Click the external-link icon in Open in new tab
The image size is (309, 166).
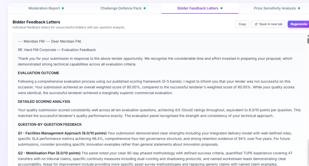tap(256, 24)
